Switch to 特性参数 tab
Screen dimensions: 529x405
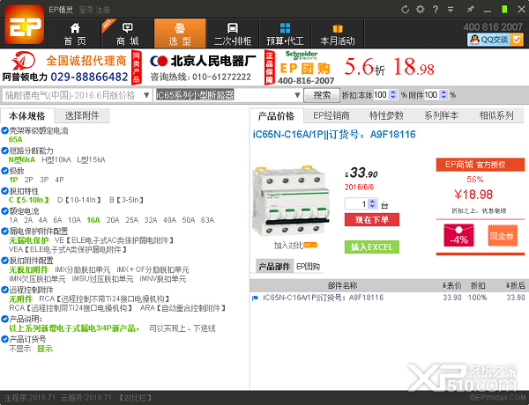[386, 116]
